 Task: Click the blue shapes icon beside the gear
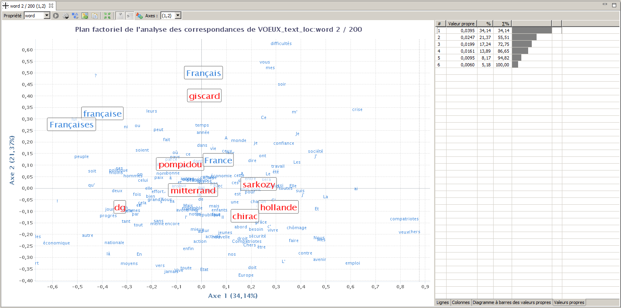click(x=75, y=16)
